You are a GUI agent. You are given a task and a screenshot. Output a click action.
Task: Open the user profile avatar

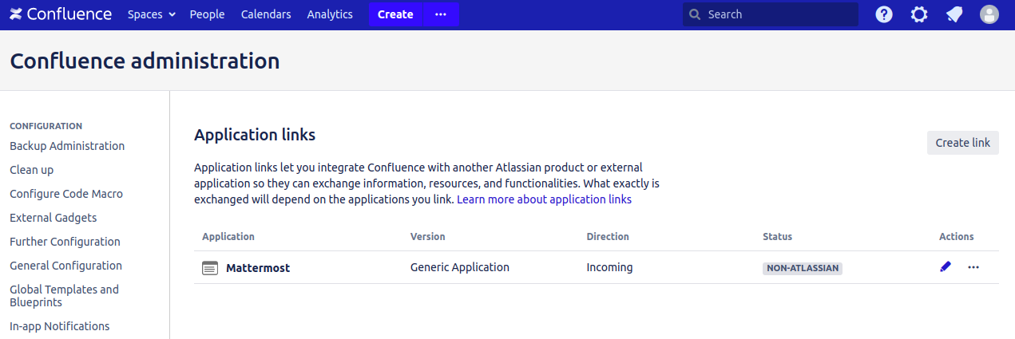(x=989, y=14)
